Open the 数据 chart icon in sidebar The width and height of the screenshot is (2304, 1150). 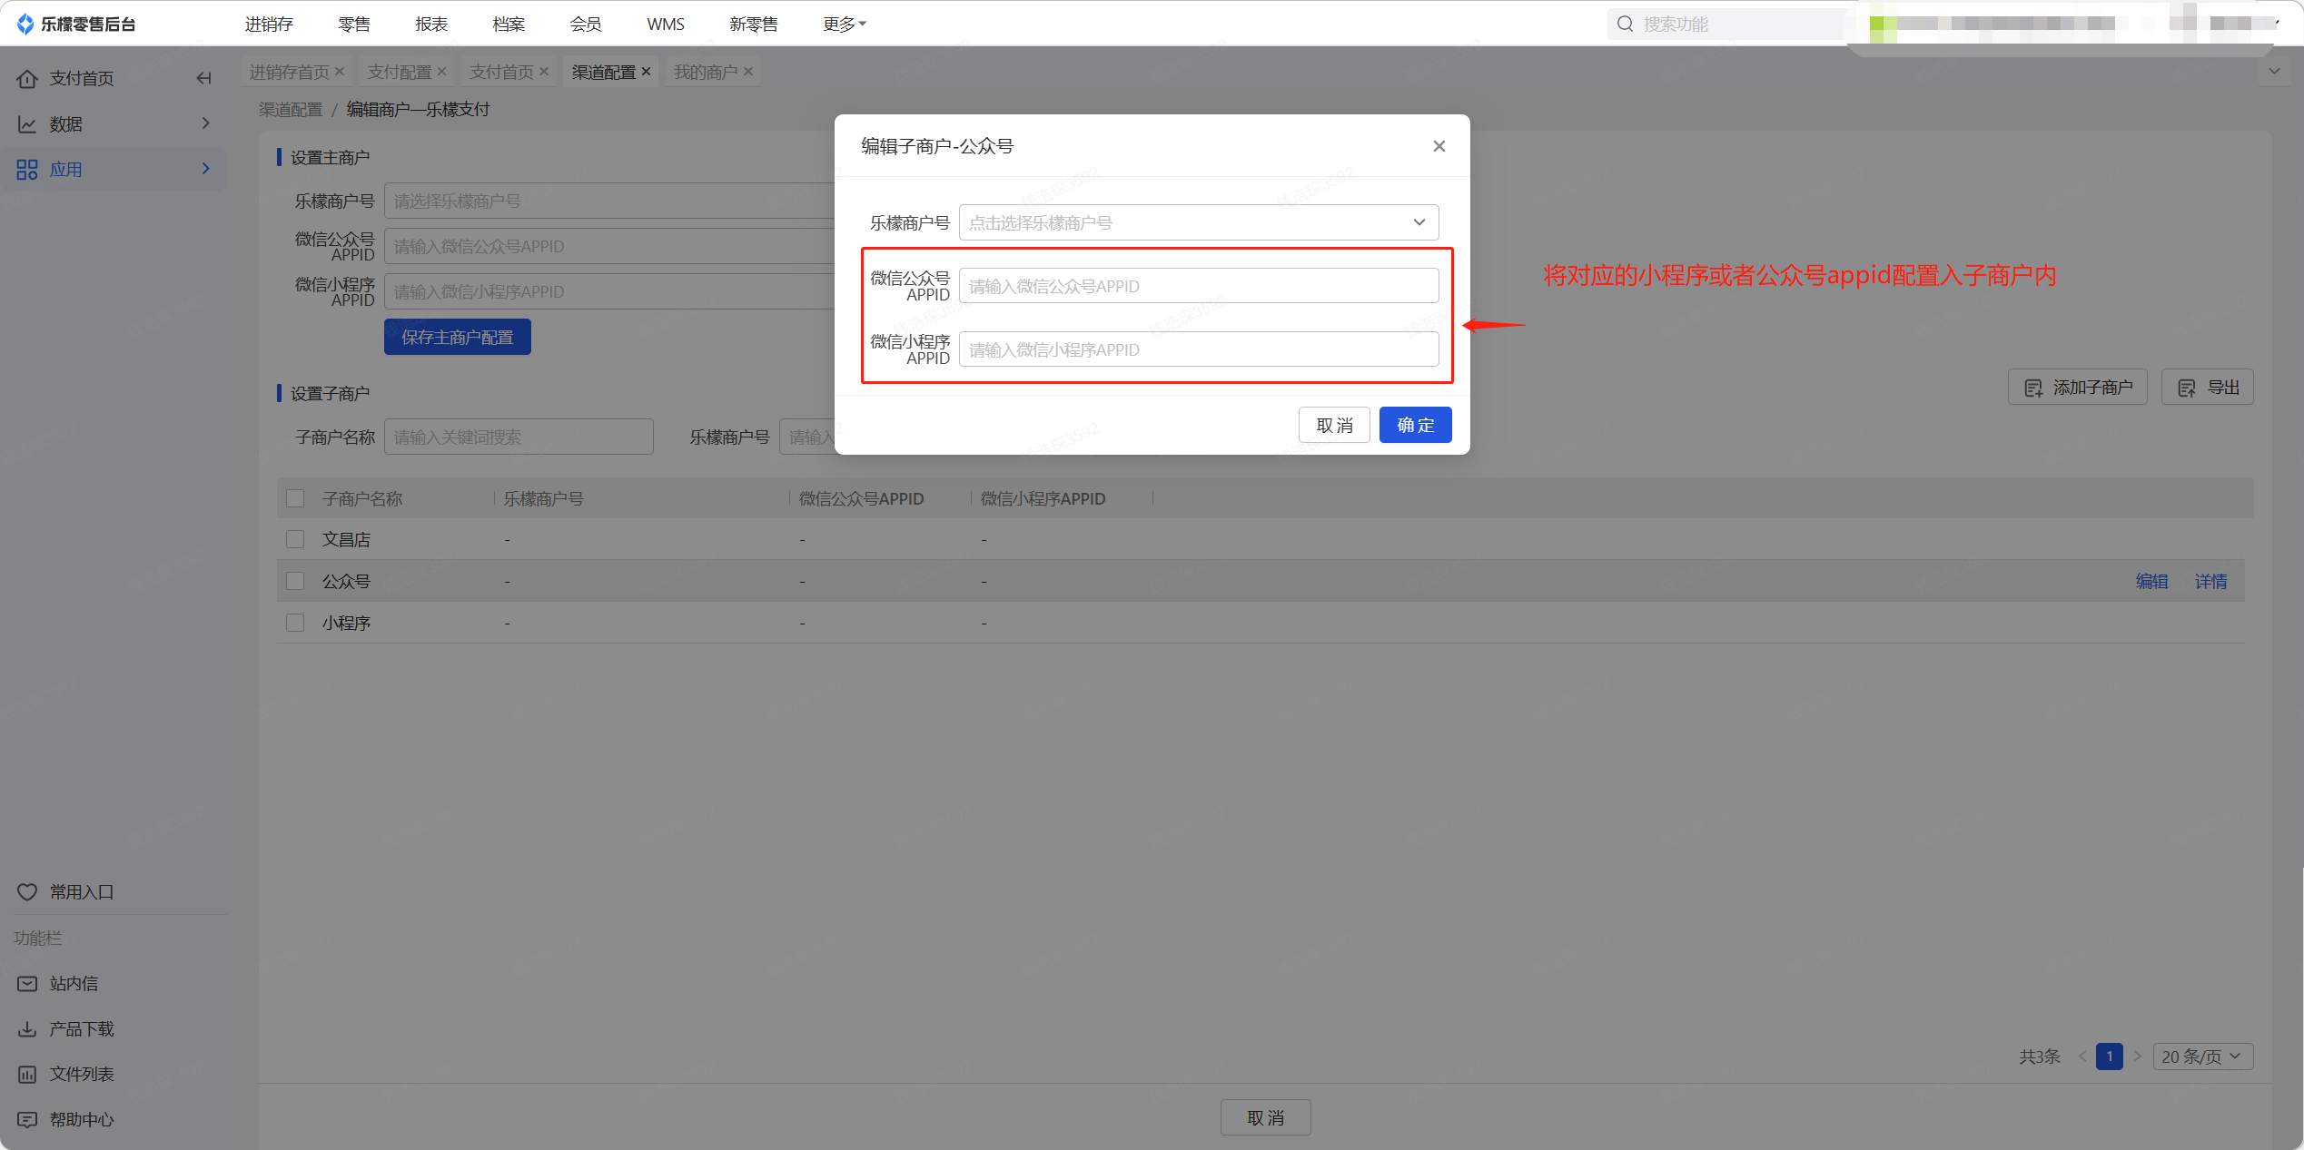(x=27, y=124)
